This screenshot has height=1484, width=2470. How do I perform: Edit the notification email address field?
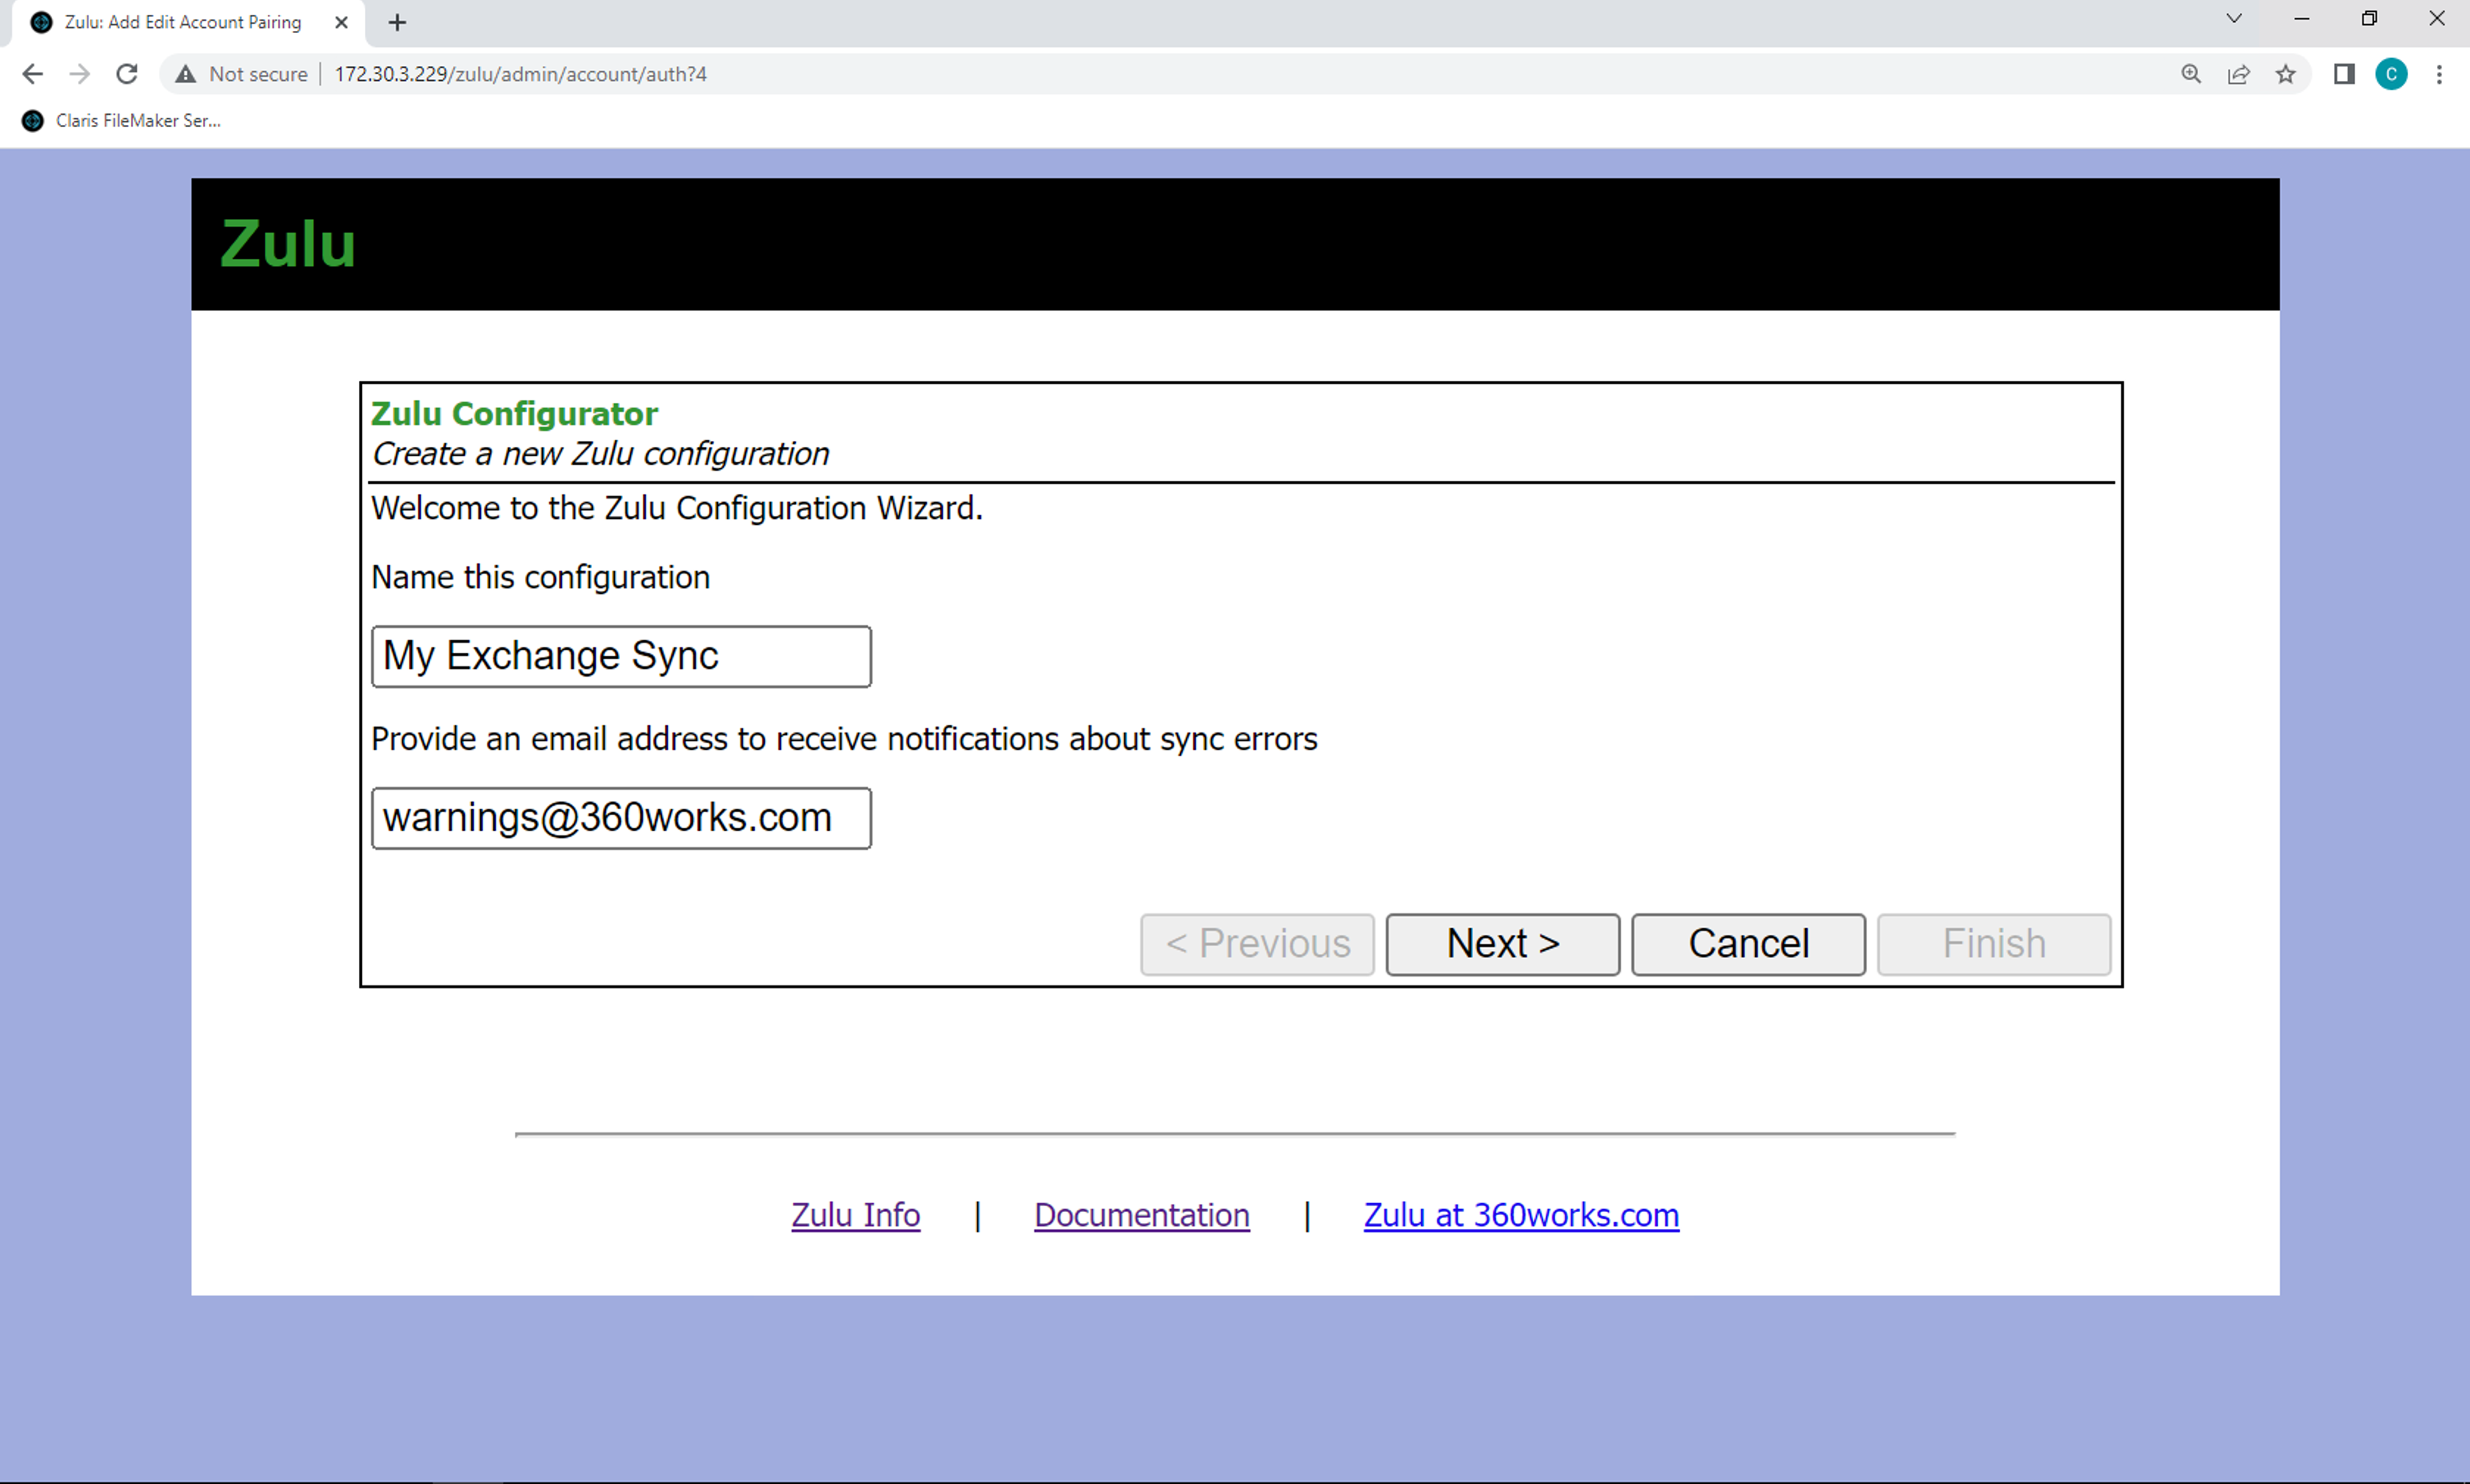[x=621, y=818]
